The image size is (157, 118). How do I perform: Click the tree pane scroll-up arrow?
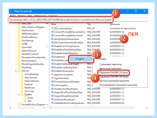click(47, 24)
